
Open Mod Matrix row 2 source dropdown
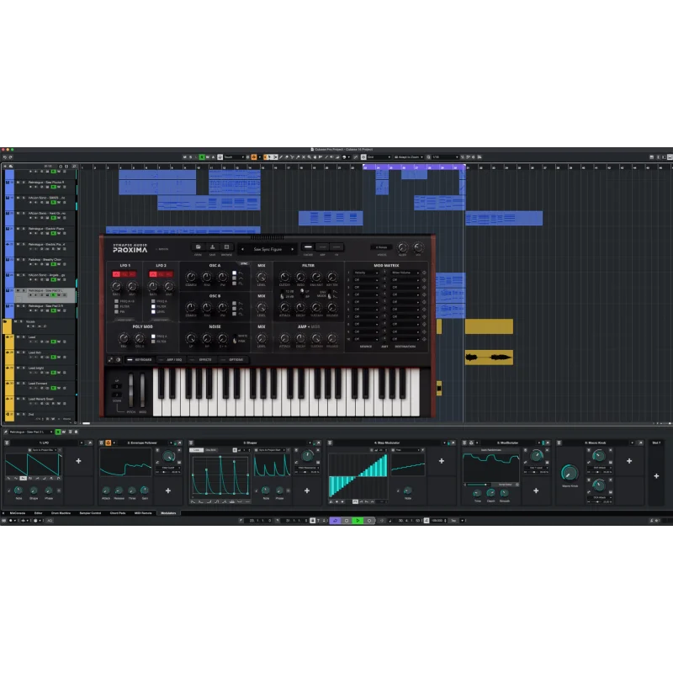(366, 280)
